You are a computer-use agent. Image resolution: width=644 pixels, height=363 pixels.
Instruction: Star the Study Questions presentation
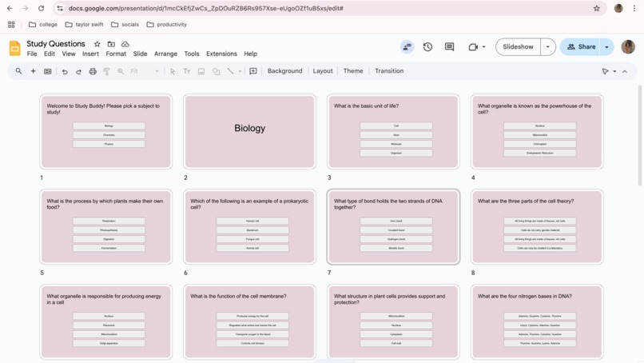click(97, 44)
